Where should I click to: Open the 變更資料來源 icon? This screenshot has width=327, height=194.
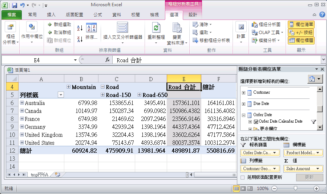[177, 28]
